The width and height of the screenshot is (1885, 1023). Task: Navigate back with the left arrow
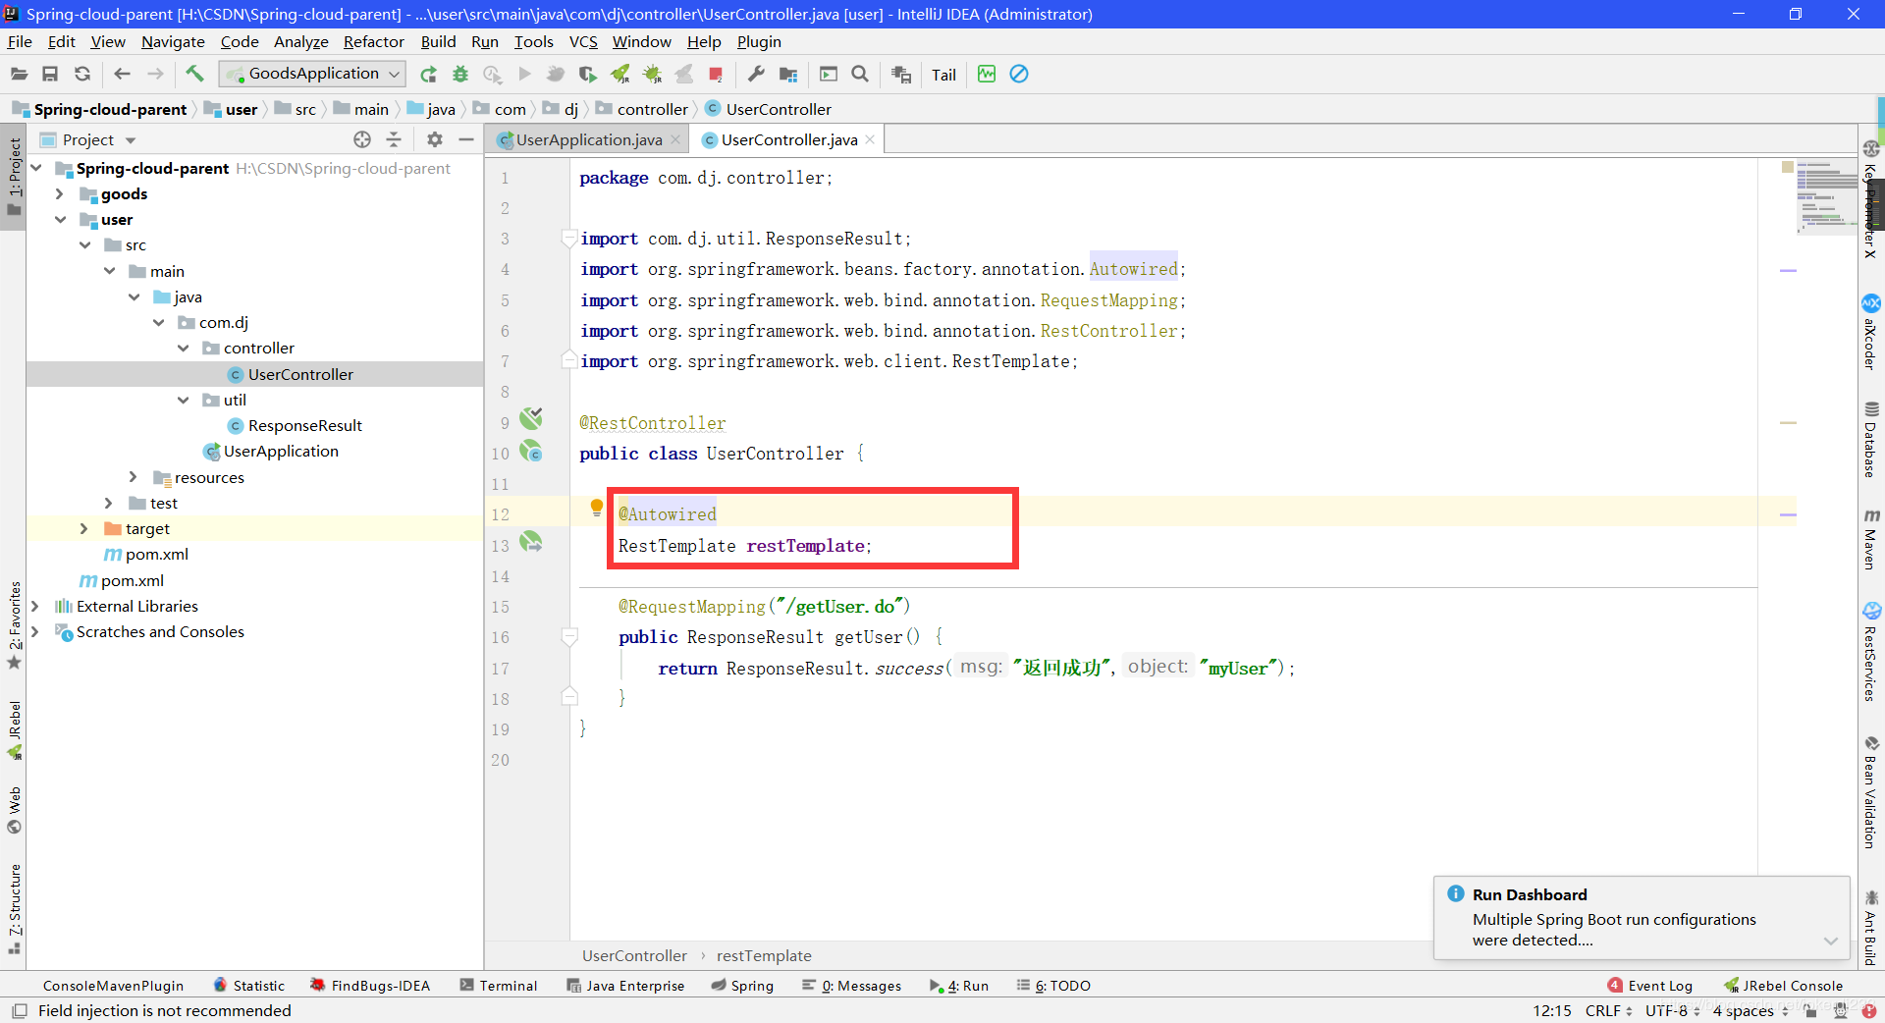coord(122,75)
